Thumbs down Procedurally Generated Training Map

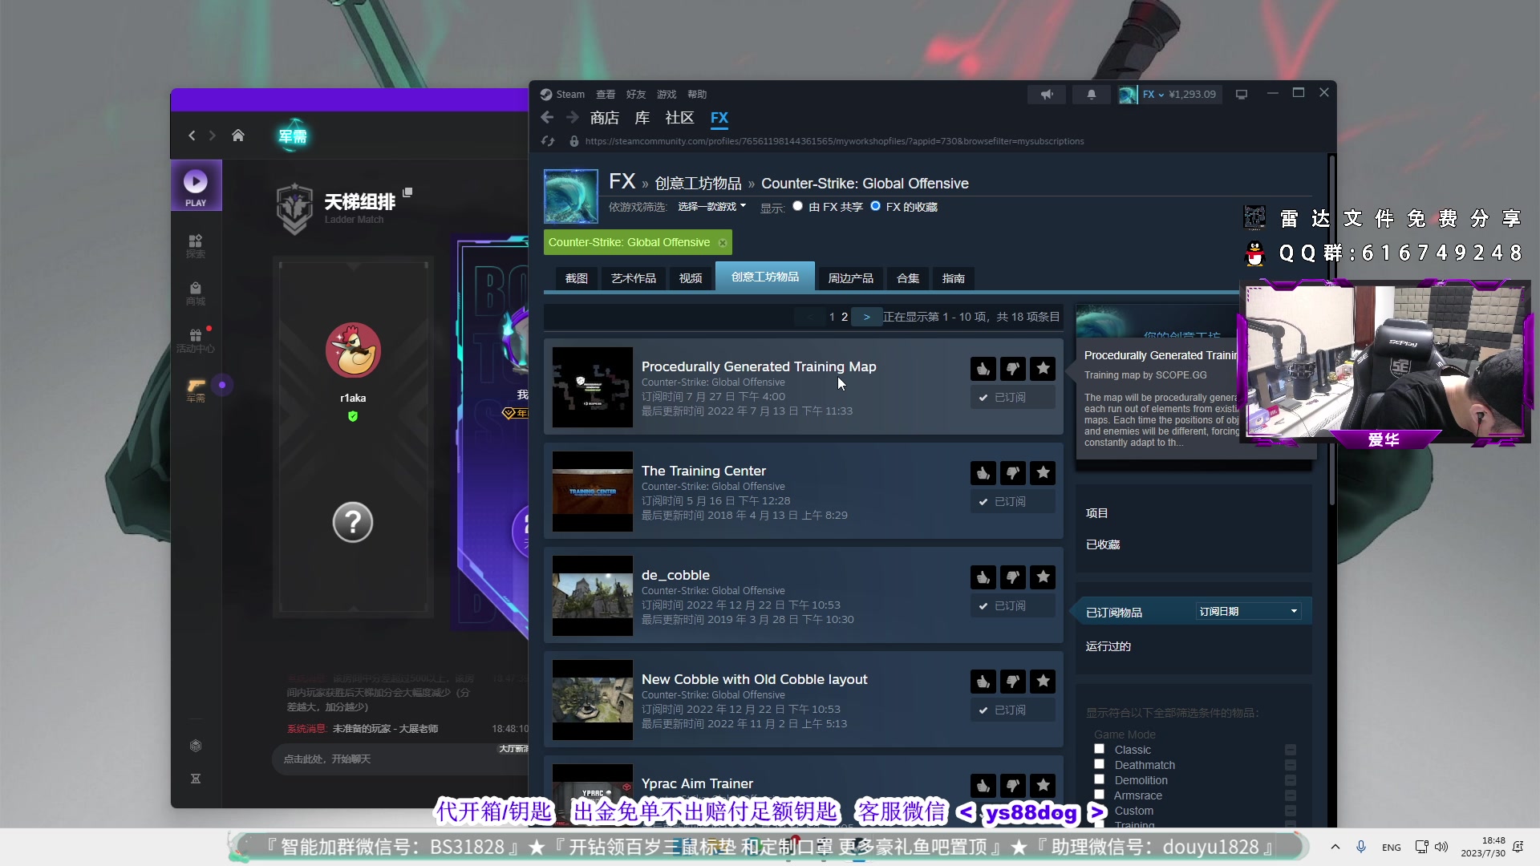(1013, 369)
